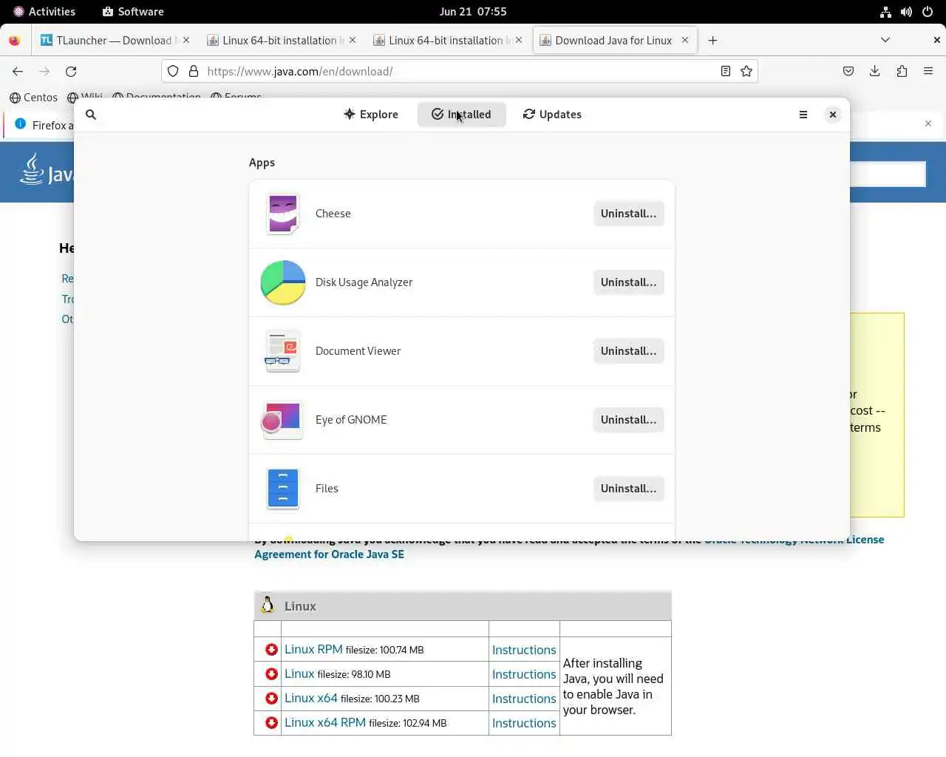Viewport: 946px width, 757px height.
Task: Click red download icon beside Linux RPM
Action: click(x=271, y=650)
